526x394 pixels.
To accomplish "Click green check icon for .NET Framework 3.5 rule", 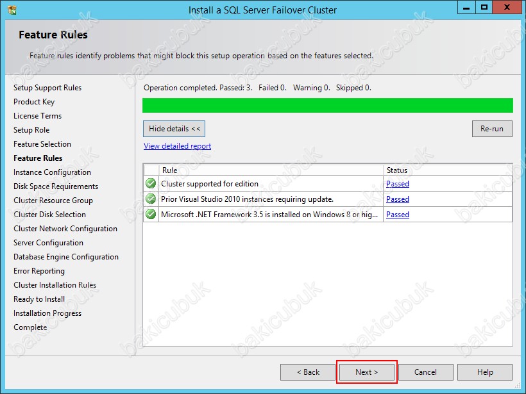I will pyautogui.click(x=151, y=214).
